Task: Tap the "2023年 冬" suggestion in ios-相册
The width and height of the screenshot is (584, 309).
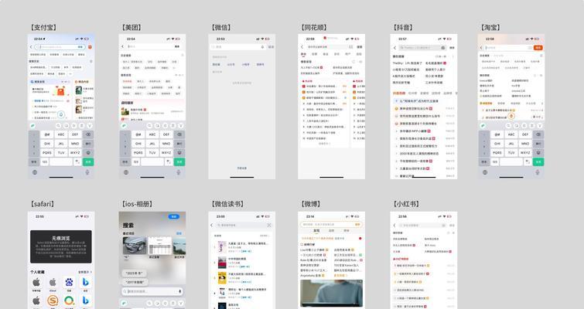Action: point(134,273)
